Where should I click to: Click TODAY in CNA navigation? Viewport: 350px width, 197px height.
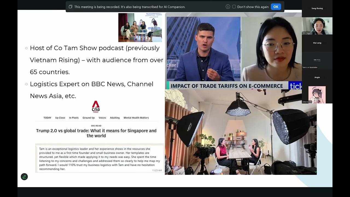47,118
